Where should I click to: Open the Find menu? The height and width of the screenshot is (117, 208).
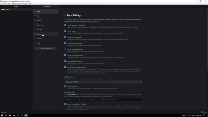19,4
